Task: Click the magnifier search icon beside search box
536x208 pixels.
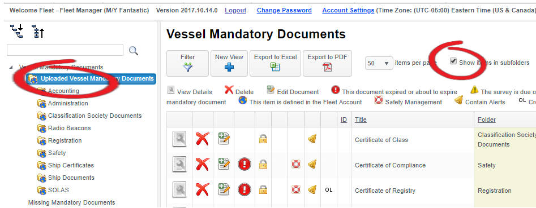Action: pyautogui.click(x=134, y=51)
